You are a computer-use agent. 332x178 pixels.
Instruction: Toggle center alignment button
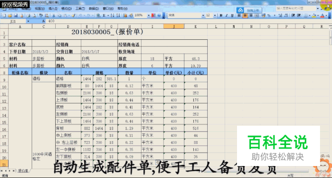click(x=245, y=15)
